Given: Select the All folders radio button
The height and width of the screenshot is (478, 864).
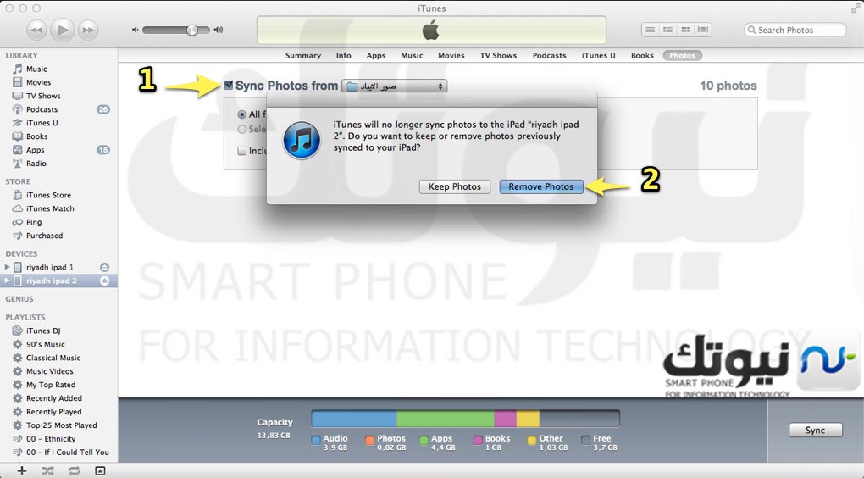Looking at the screenshot, I should click(241, 114).
